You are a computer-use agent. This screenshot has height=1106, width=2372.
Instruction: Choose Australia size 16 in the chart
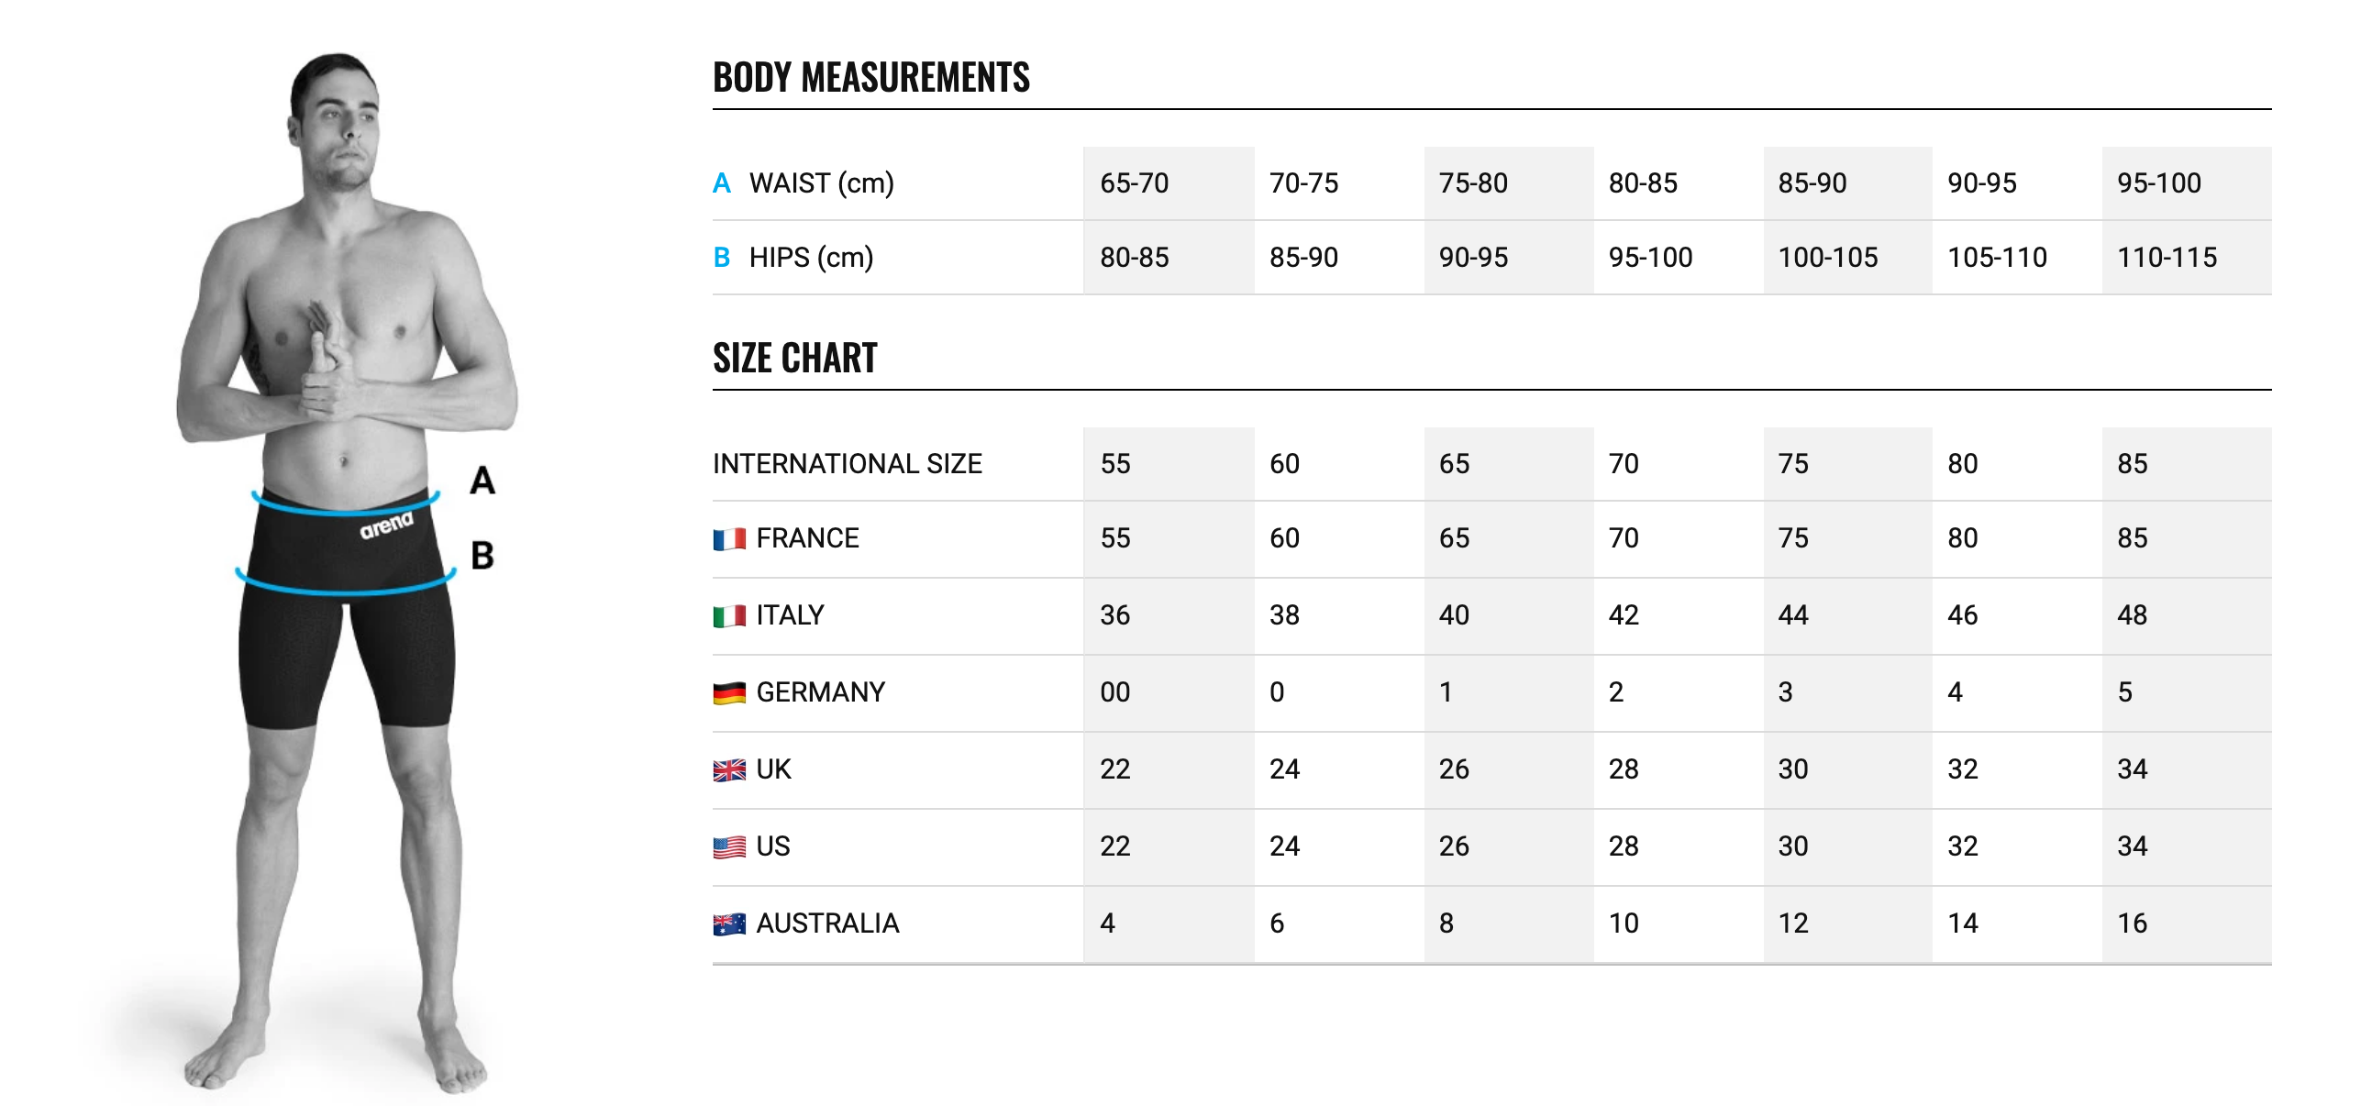2132,924
